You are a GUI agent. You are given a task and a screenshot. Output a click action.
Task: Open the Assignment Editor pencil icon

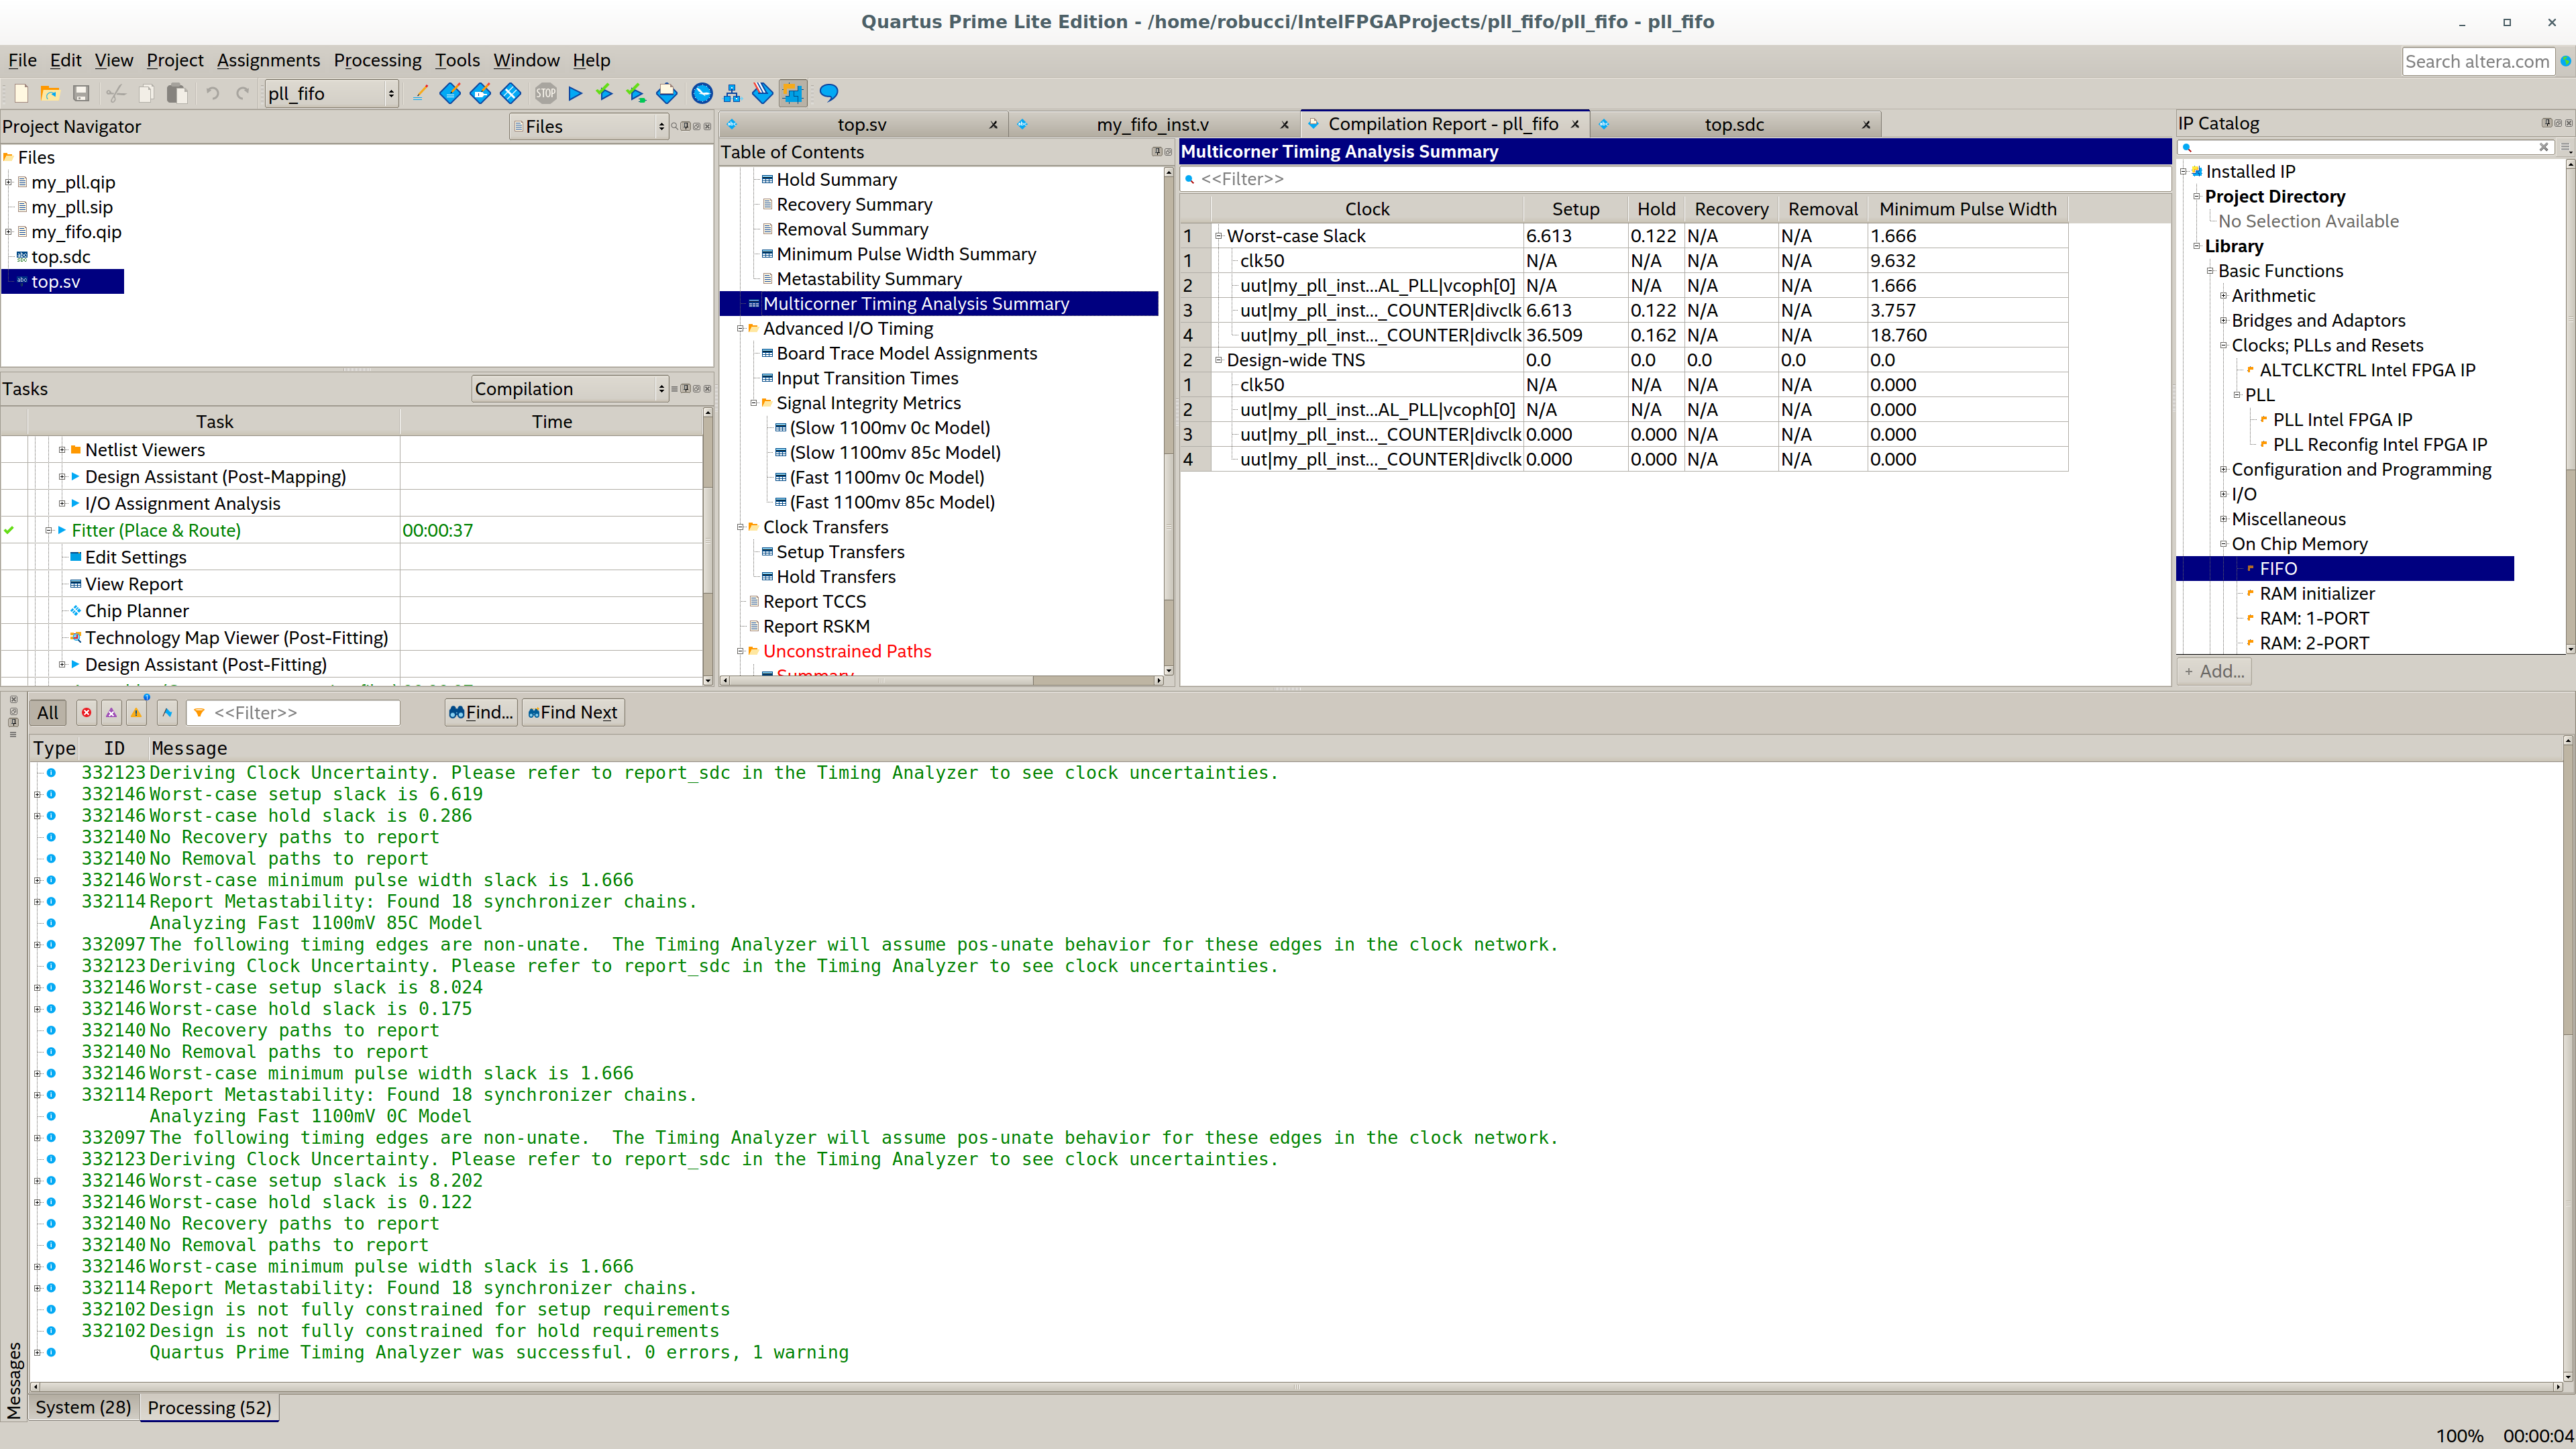point(420,93)
